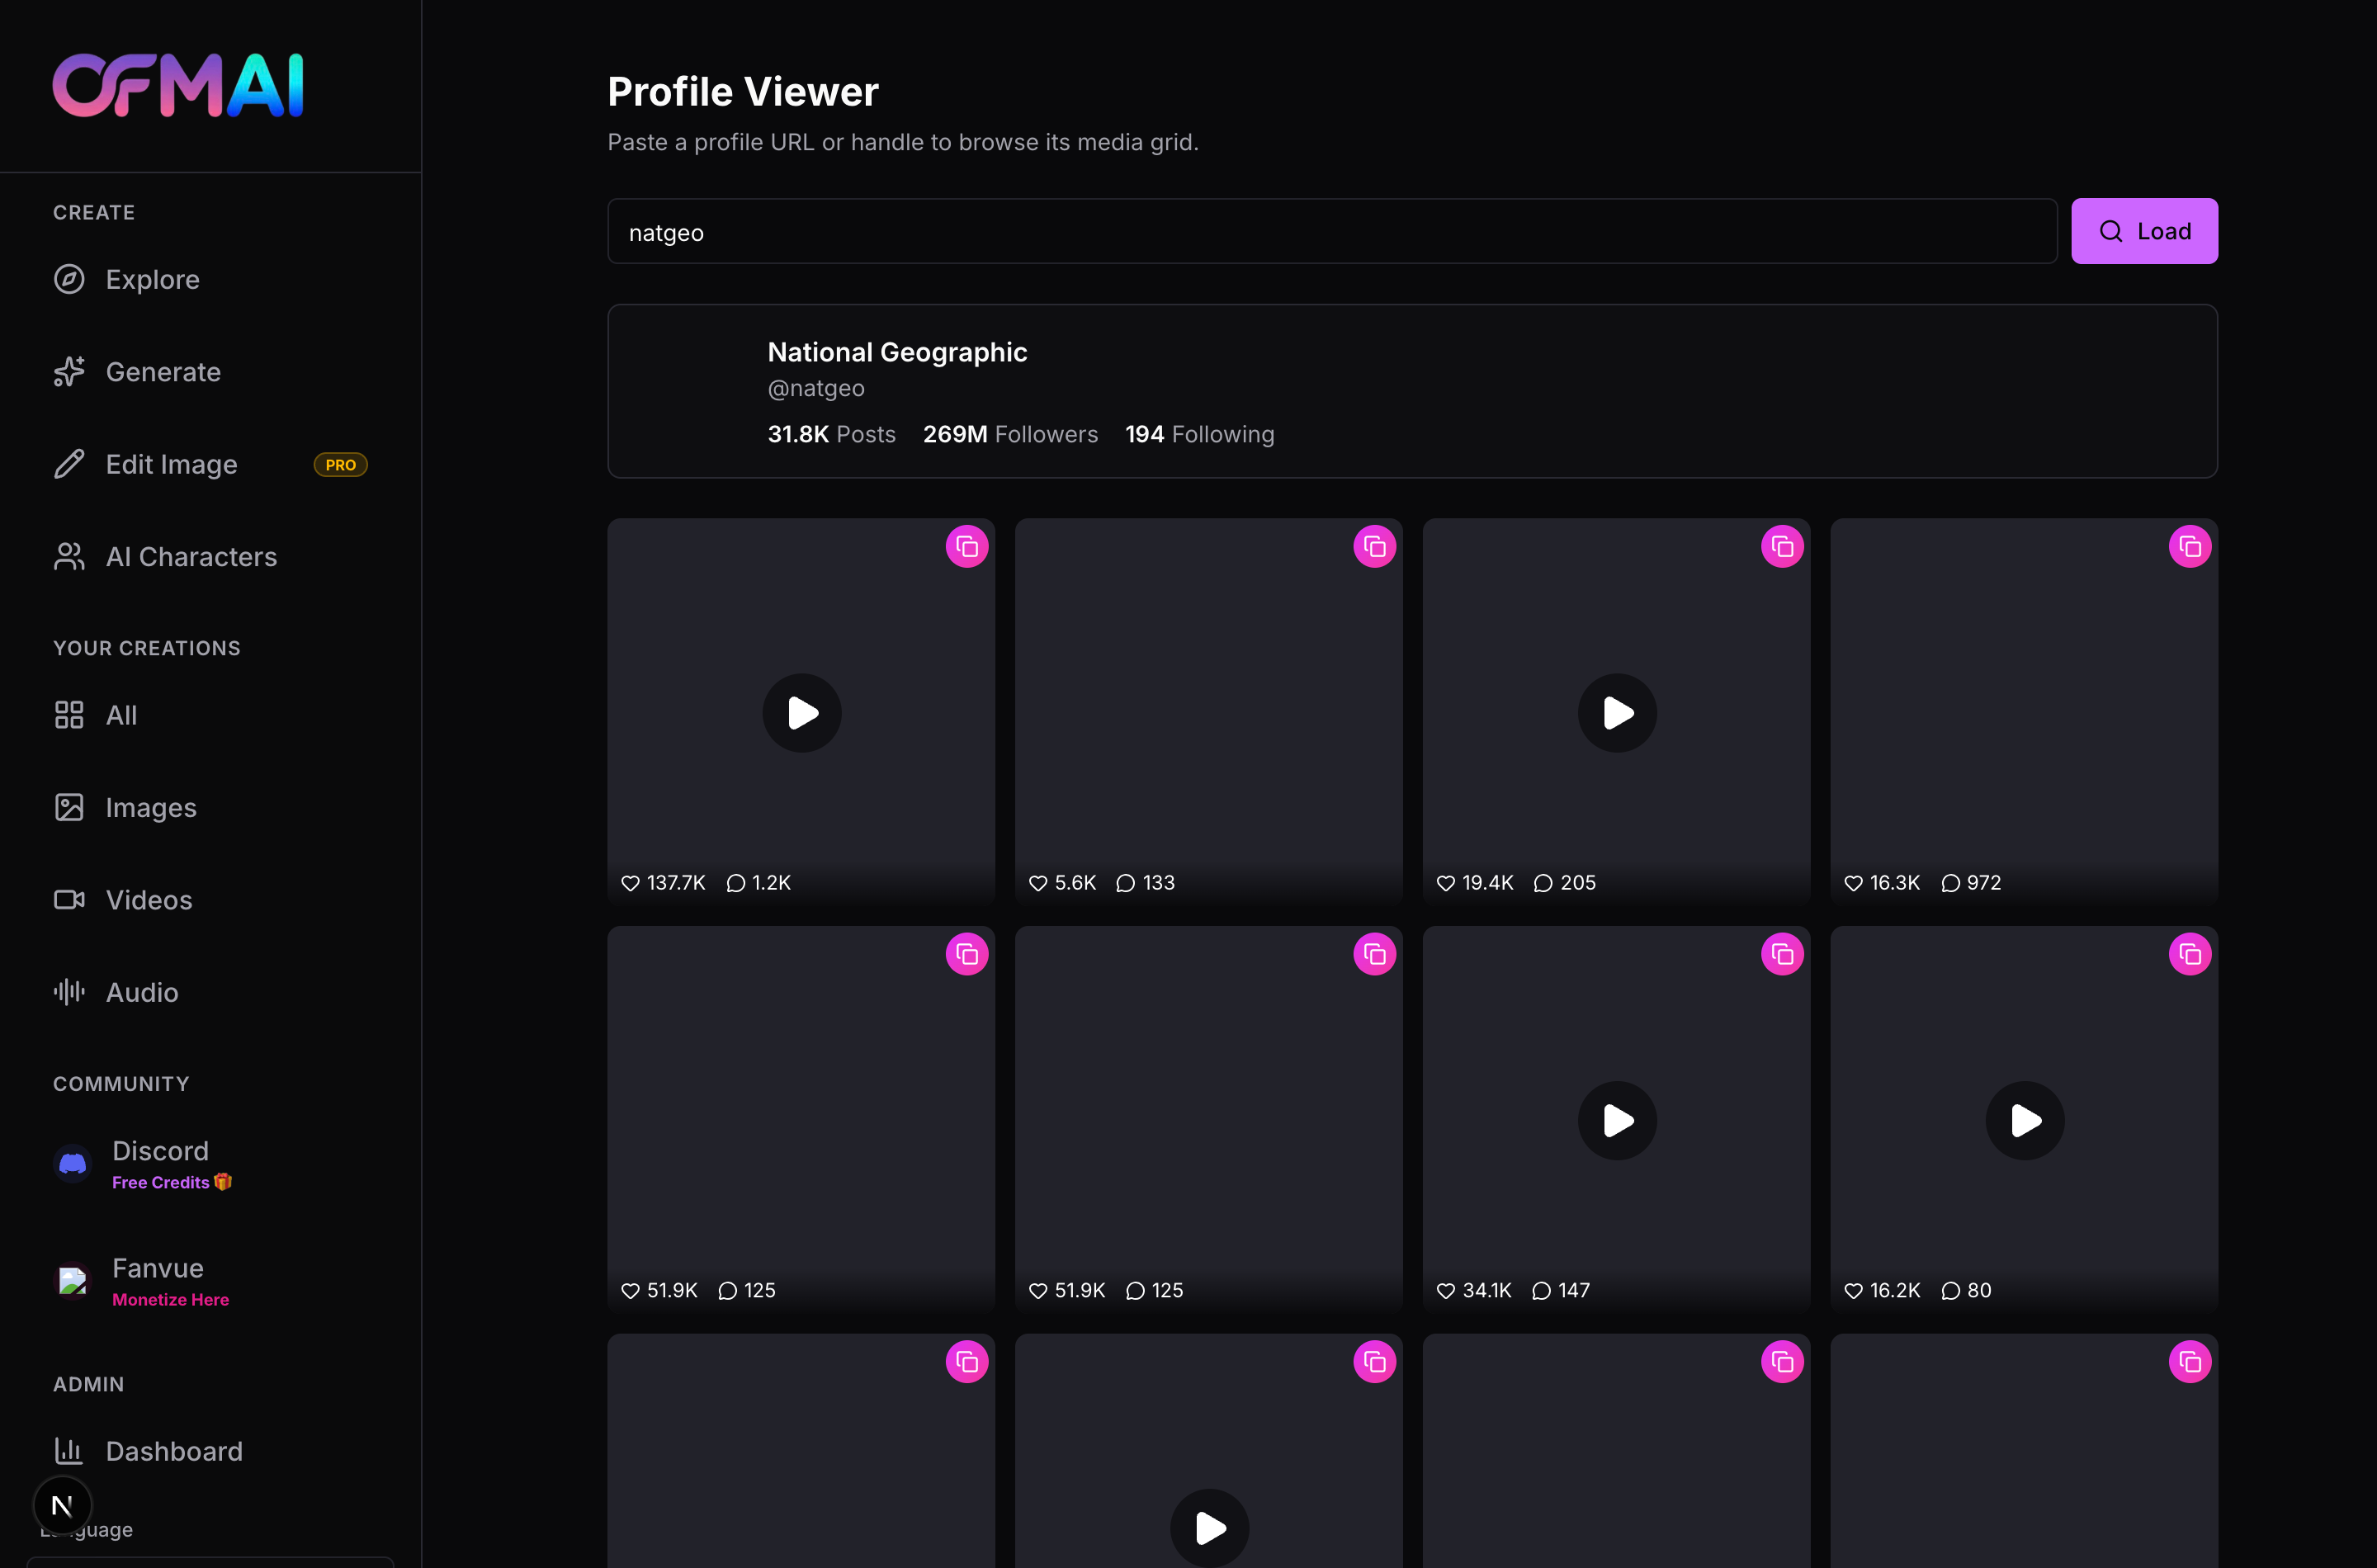Click the PRO badge
The height and width of the screenshot is (1568, 2377).
click(x=341, y=465)
